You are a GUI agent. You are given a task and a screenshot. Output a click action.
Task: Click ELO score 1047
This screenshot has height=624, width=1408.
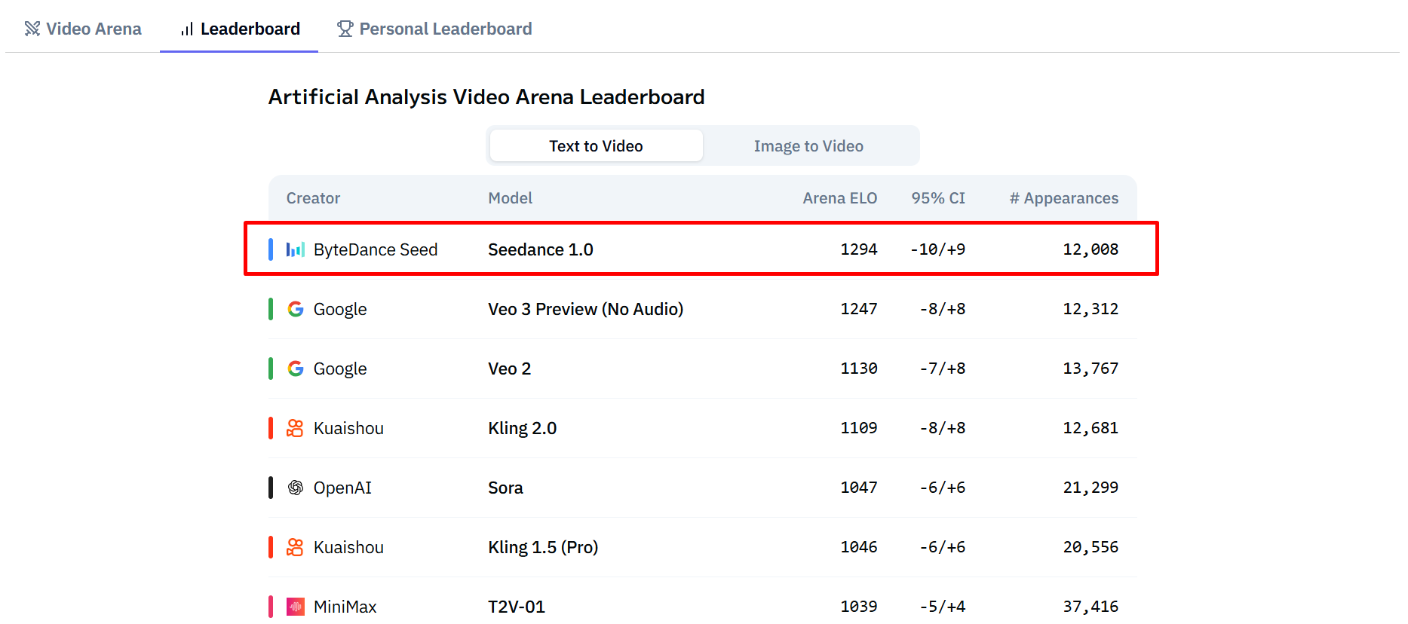859,488
